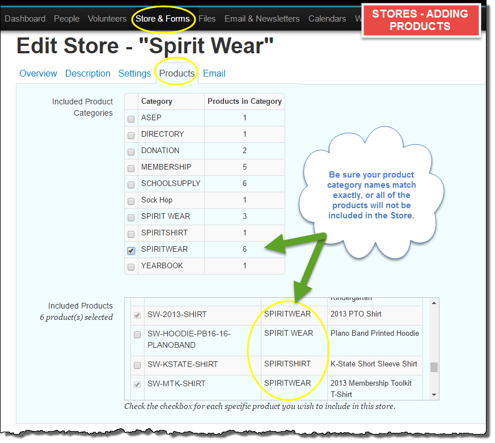Select the Sock Hop category checkbox
Image resolution: width=495 pixels, height=443 pixels.
(x=130, y=201)
